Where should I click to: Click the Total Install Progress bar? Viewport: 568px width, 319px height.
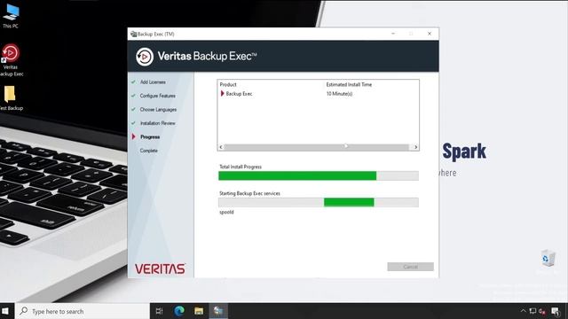click(x=319, y=175)
